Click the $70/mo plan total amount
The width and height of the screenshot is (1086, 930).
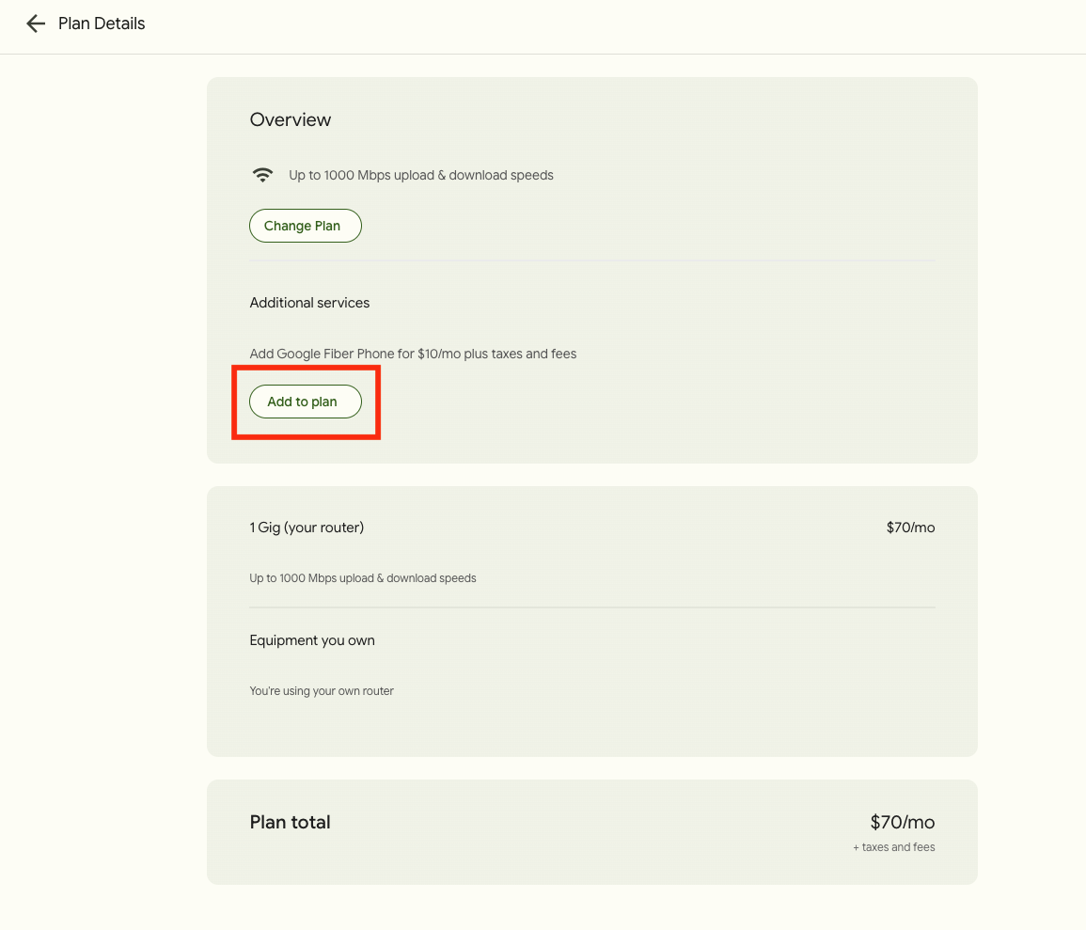[x=902, y=823]
